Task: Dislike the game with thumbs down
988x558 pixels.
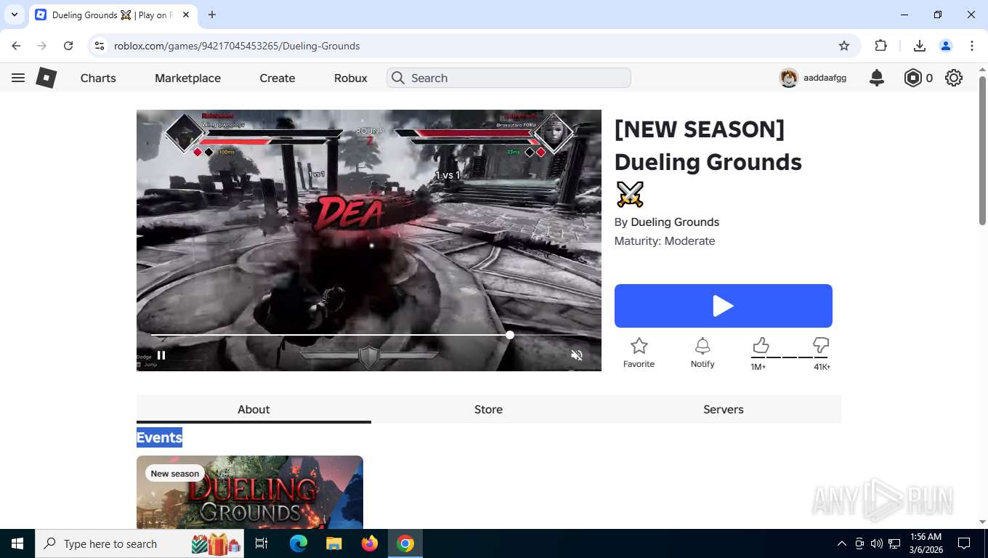Action: [x=821, y=345]
